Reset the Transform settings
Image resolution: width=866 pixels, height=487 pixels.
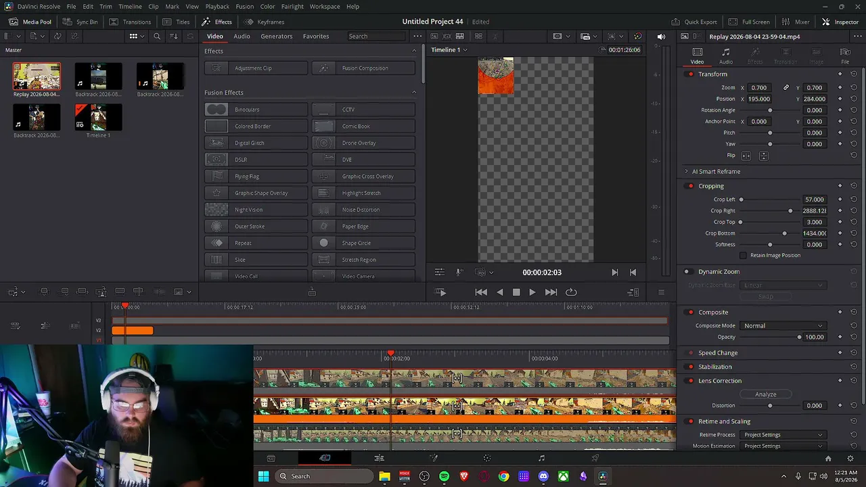854,74
